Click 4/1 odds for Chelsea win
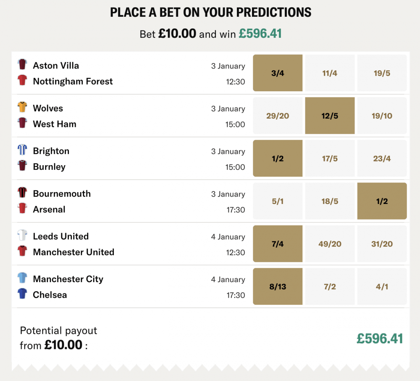Screen dimensions: 420x381 (382, 286)
